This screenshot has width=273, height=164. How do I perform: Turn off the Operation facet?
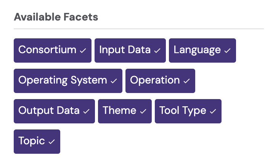160,80
